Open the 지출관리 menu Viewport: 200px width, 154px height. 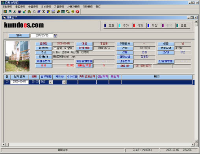click(59, 7)
